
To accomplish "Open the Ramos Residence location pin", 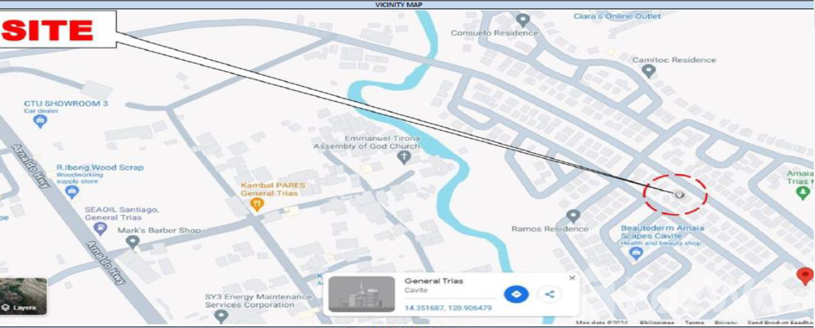I will point(573,216).
